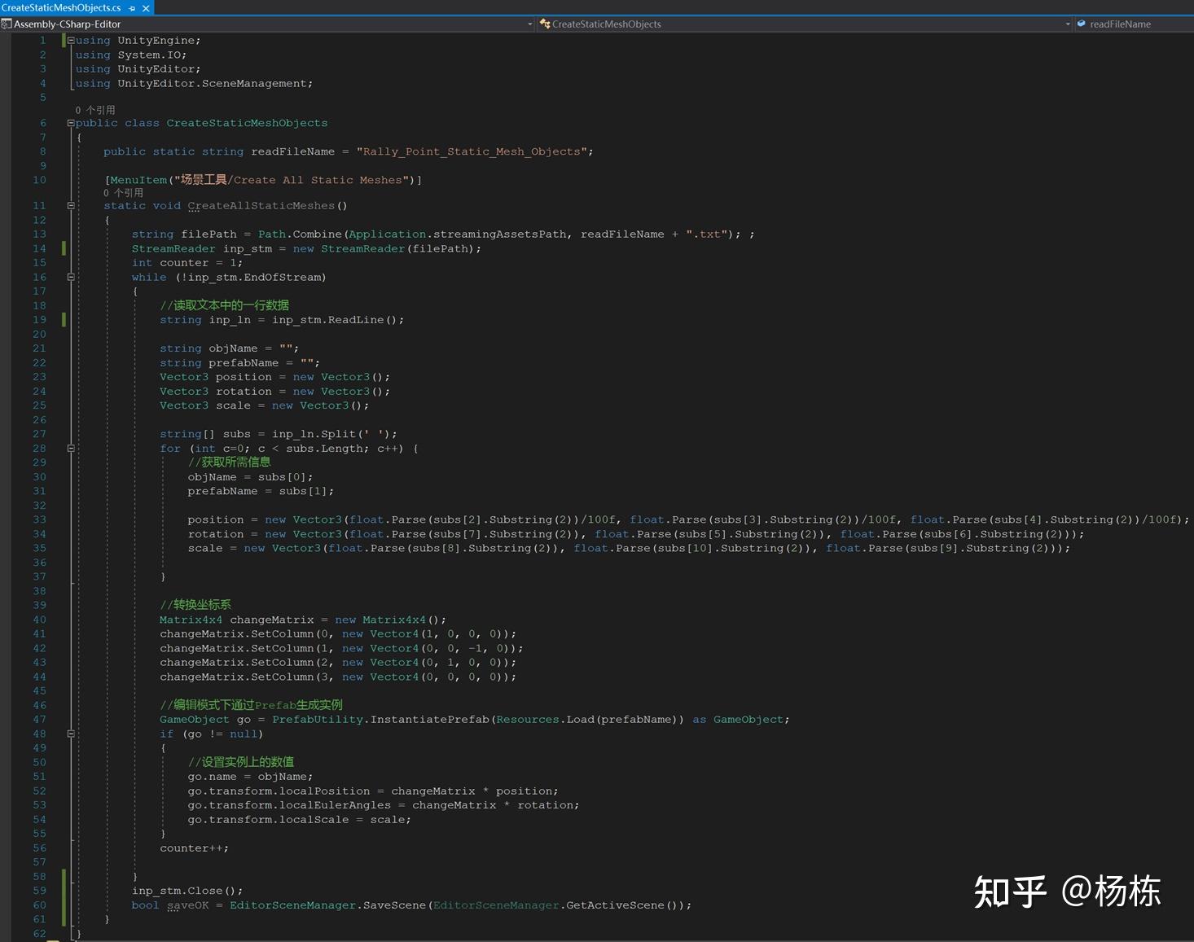Collapse the CreateStaticMeshObjects class body
The width and height of the screenshot is (1194, 942).
(71, 122)
